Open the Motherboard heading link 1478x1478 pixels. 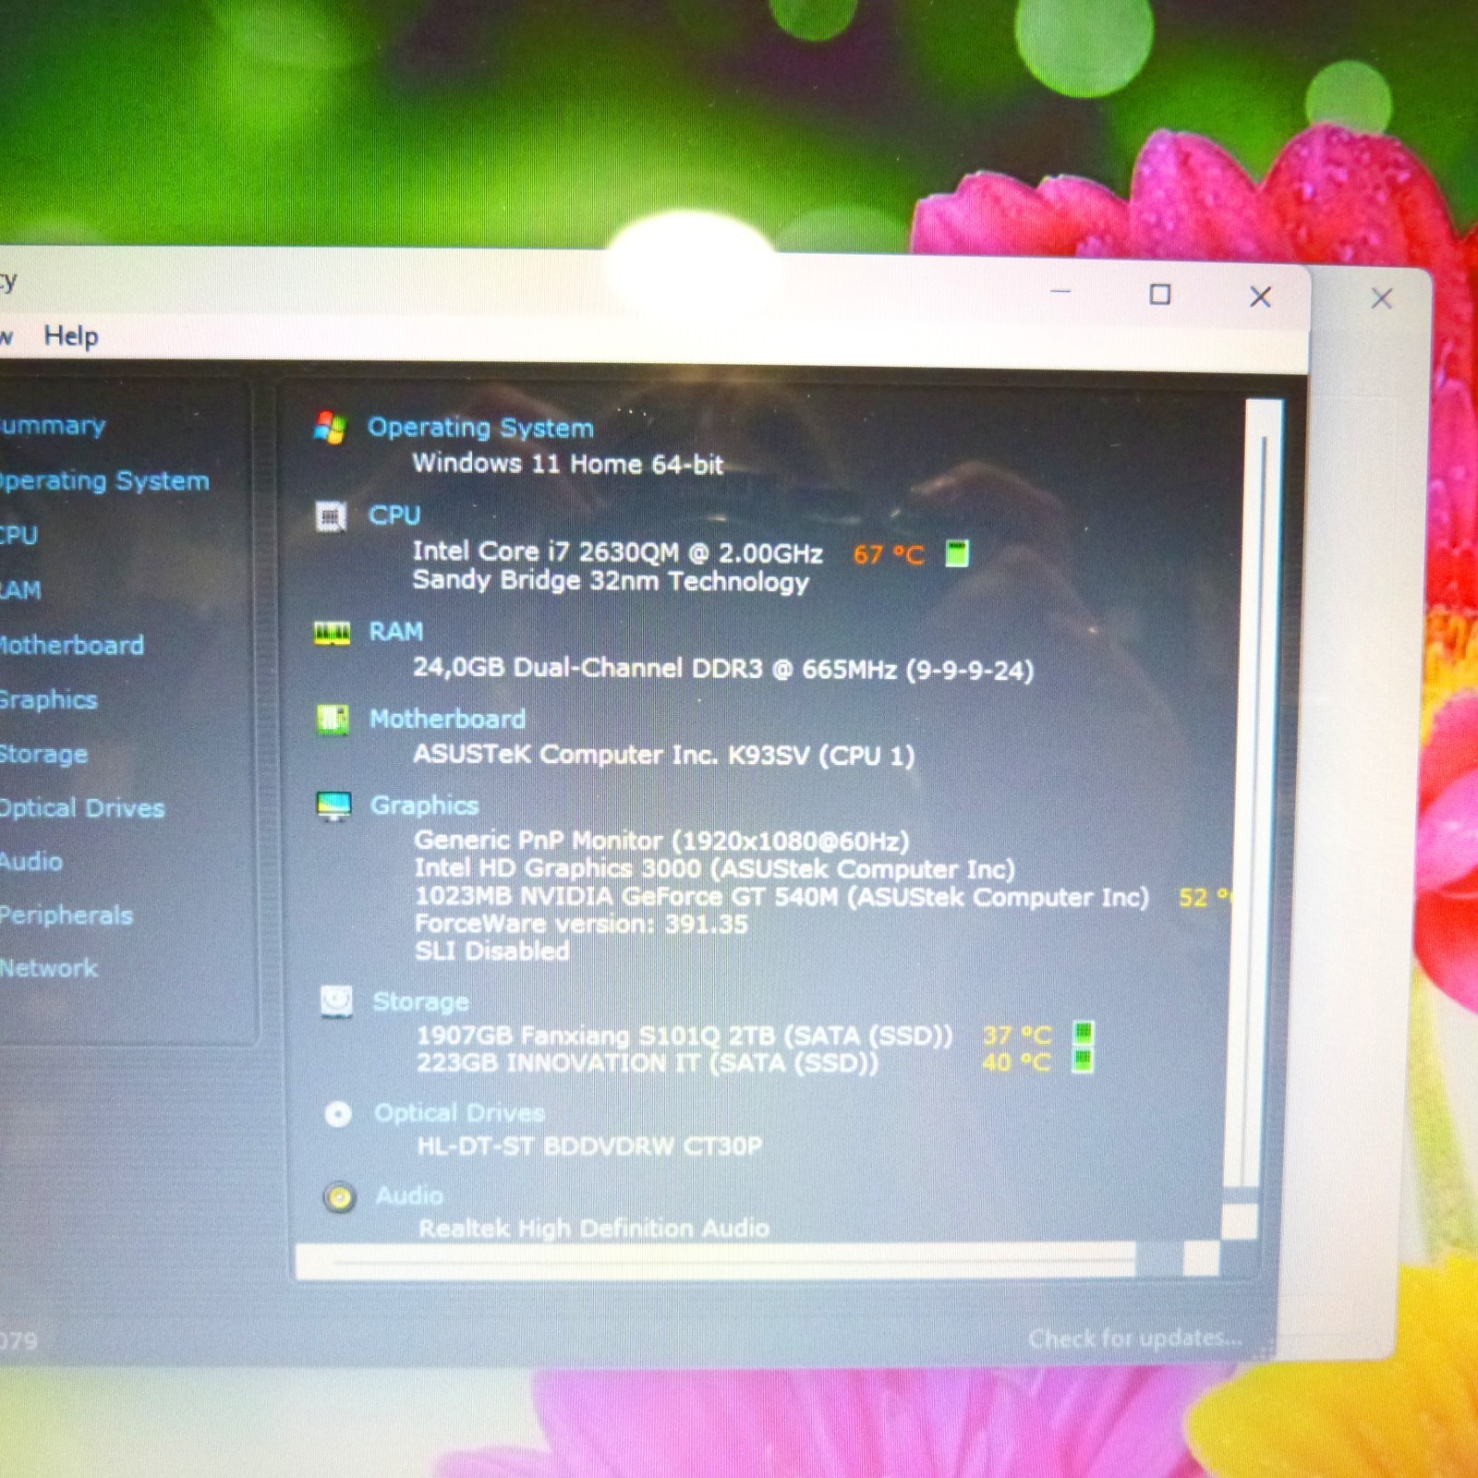click(x=447, y=719)
